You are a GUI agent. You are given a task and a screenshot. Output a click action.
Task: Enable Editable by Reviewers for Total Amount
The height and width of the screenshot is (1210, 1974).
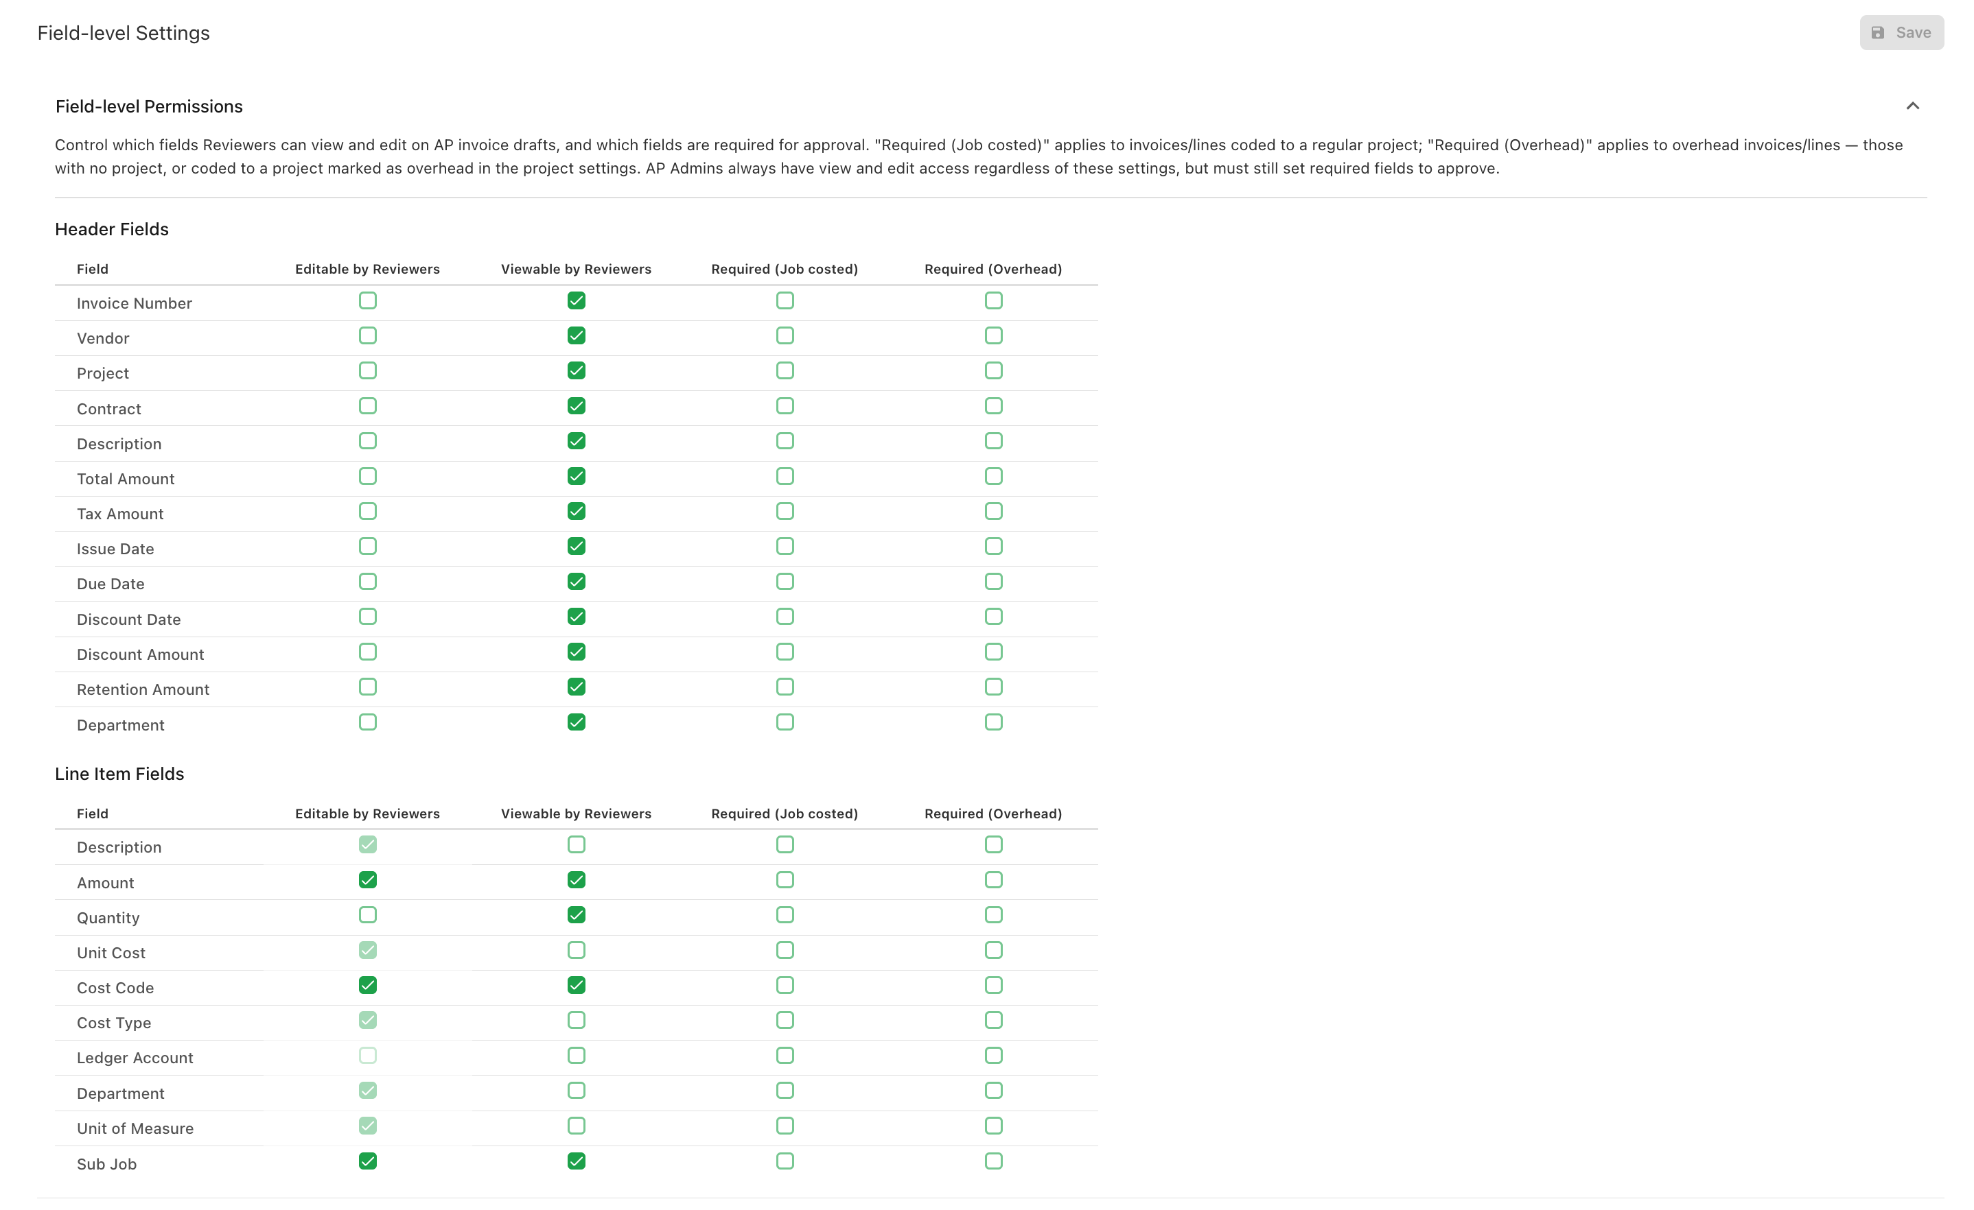click(x=368, y=475)
